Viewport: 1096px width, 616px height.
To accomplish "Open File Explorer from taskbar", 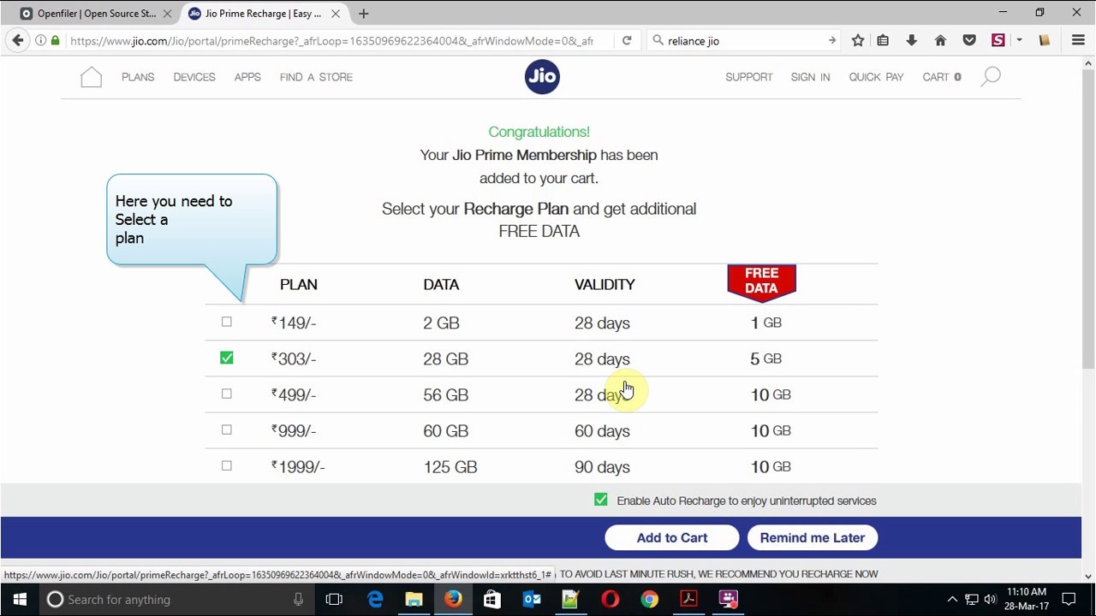I will 414,599.
